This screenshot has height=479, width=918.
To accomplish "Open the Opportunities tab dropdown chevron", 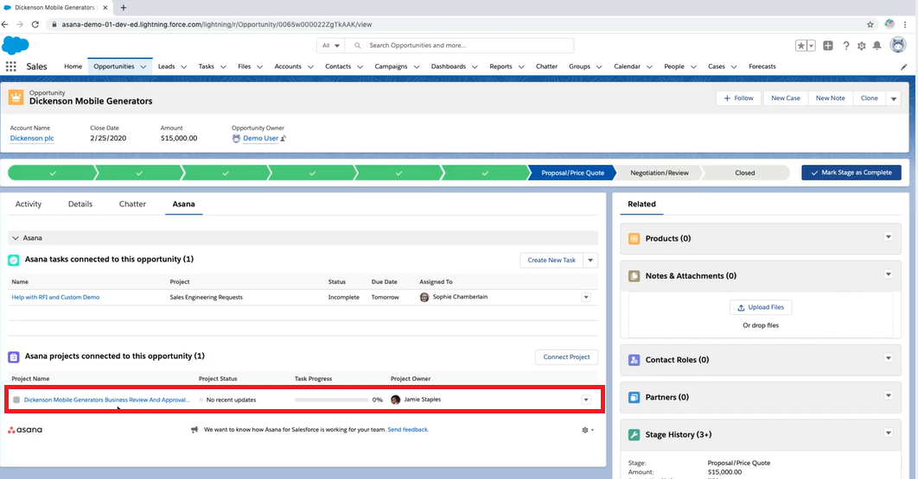I will pos(143,66).
